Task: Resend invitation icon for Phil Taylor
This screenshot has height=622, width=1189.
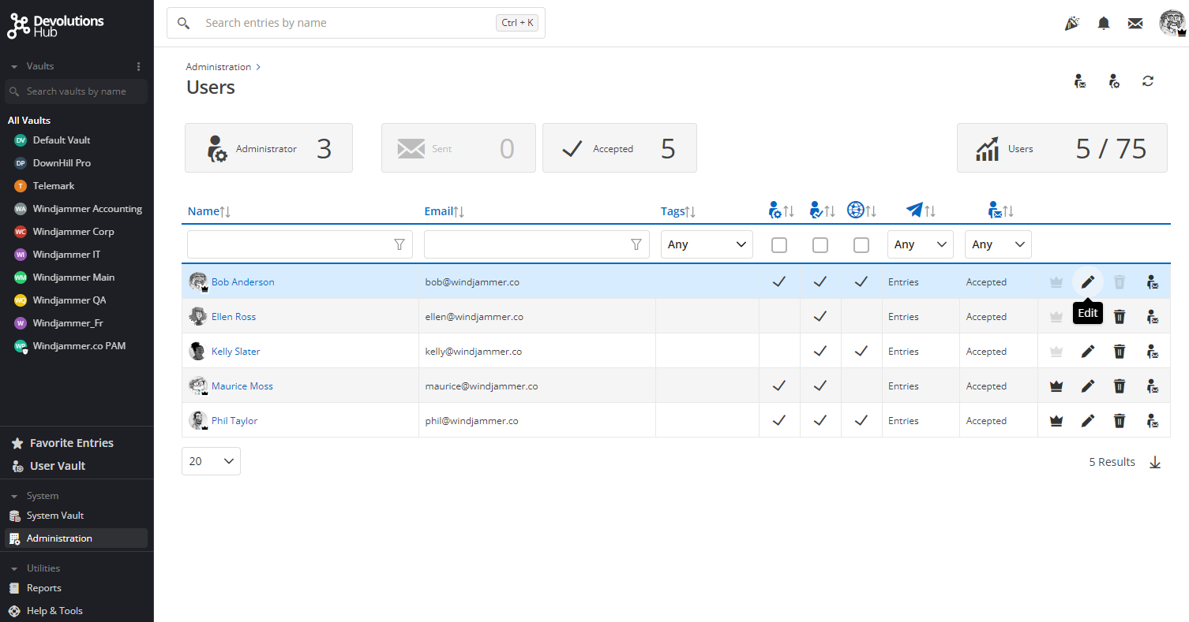Action: (1152, 421)
